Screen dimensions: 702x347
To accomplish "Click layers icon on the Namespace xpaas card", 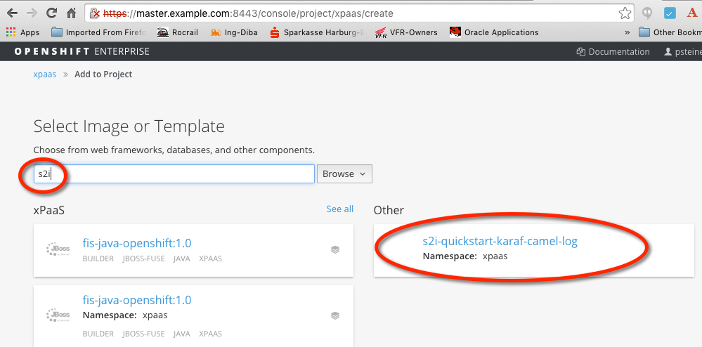I will (335, 315).
